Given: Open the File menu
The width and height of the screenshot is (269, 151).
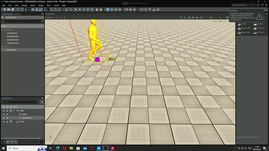Looking at the screenshot, I should click(x=4, y=5).
